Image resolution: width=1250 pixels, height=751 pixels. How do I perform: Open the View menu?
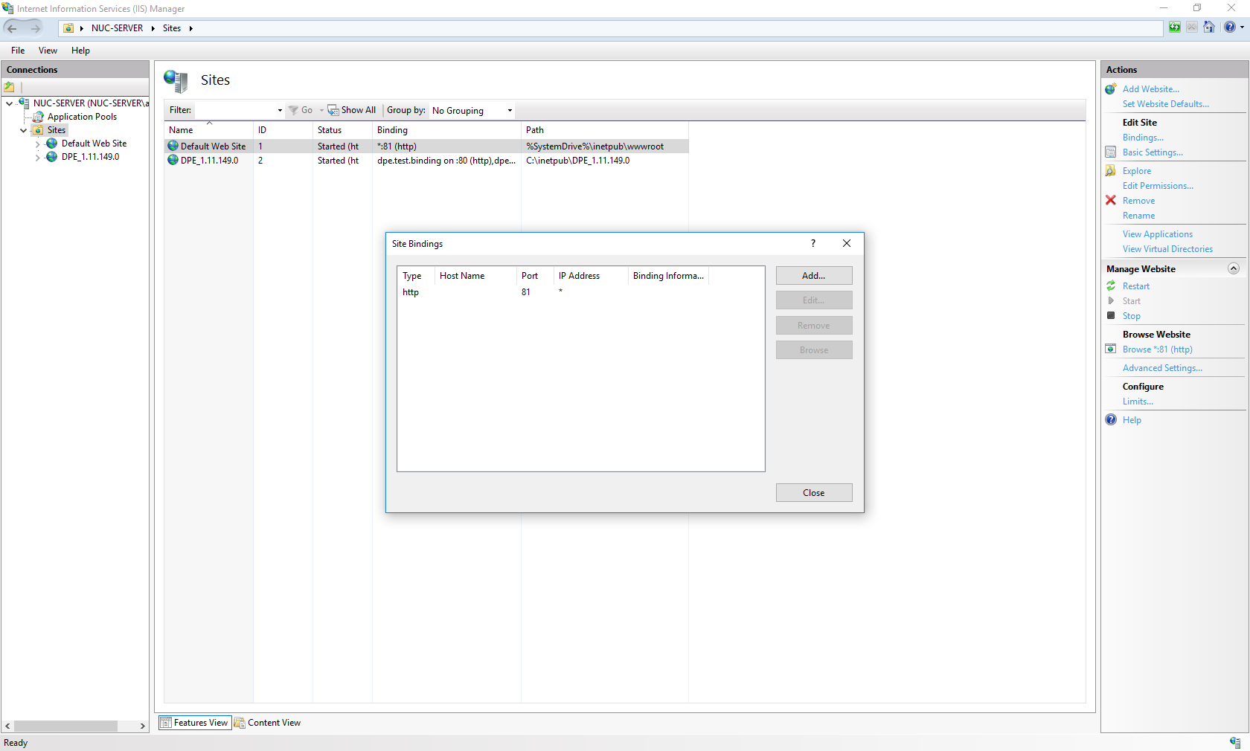coord(48,51)
